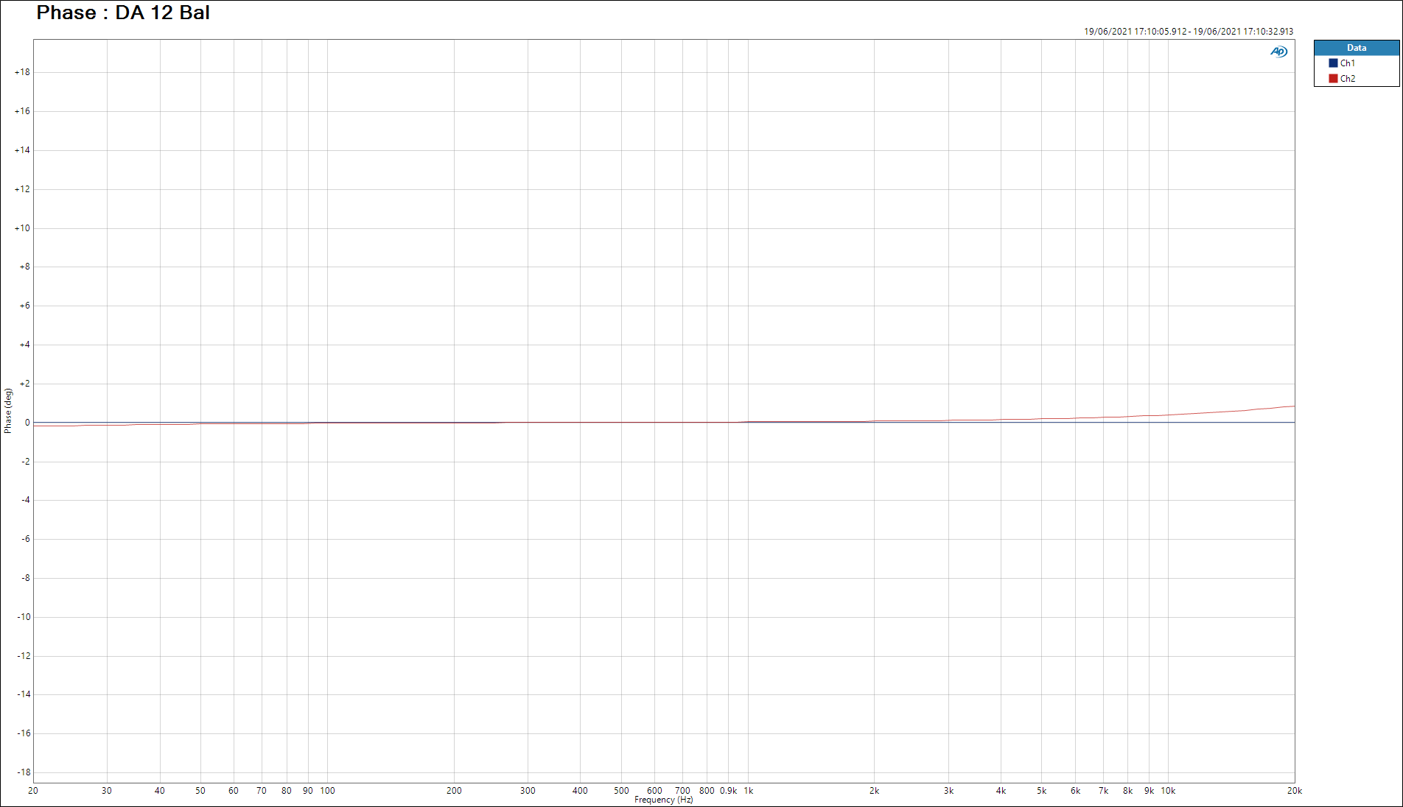Viewport: 1403px width, 807px height.
Task: Click the +18 tick on the phase axis
Action: click(22, 72)
